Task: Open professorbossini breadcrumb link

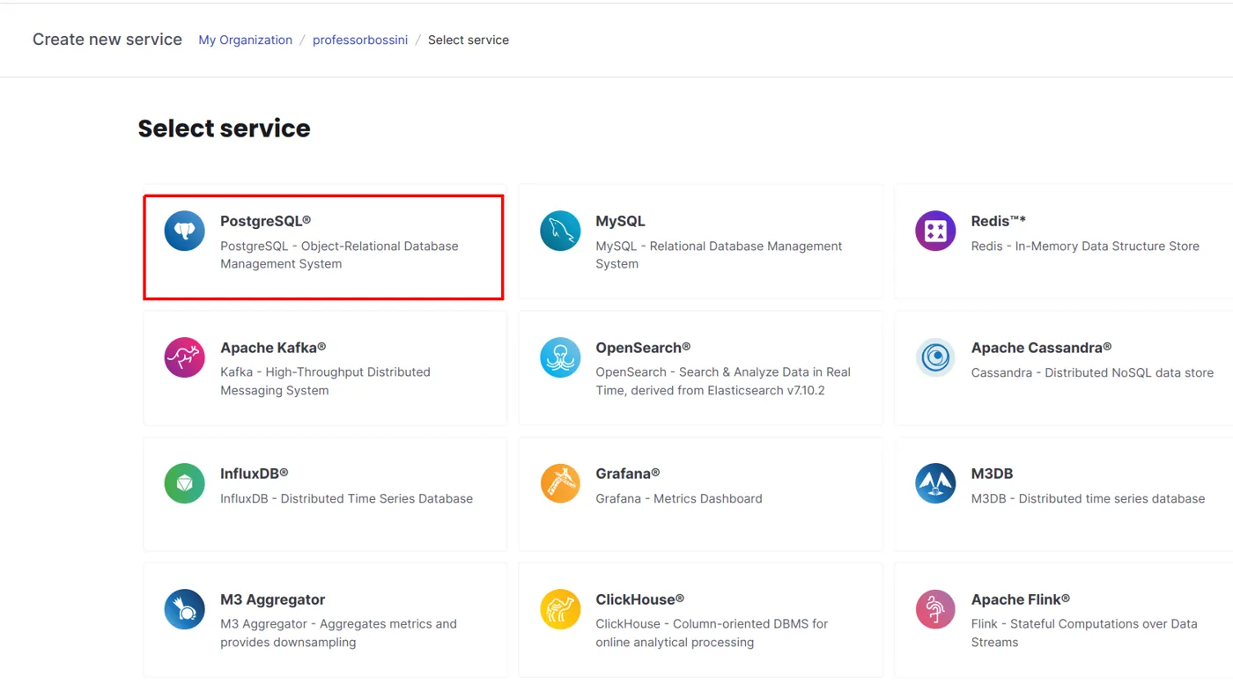Action: 360,40
